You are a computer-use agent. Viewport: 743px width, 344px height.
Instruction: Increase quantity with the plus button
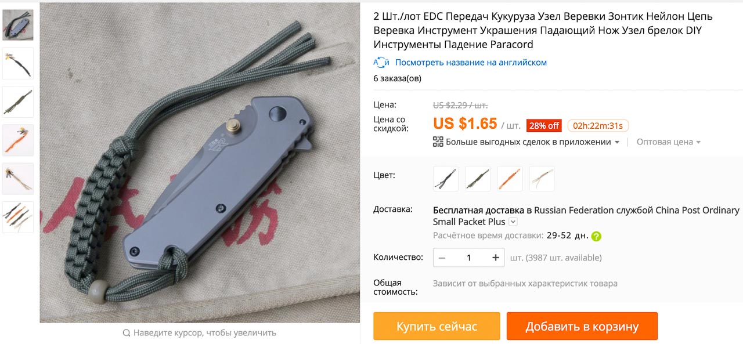click(496, 258)
